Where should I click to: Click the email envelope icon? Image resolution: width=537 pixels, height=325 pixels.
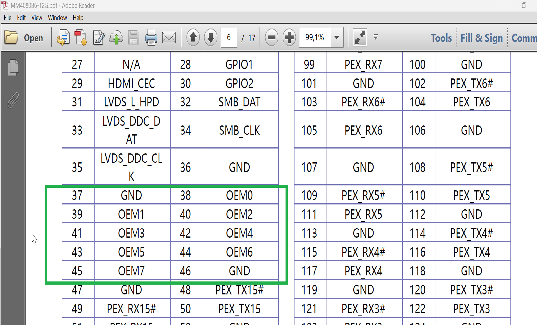click(169, 38)
